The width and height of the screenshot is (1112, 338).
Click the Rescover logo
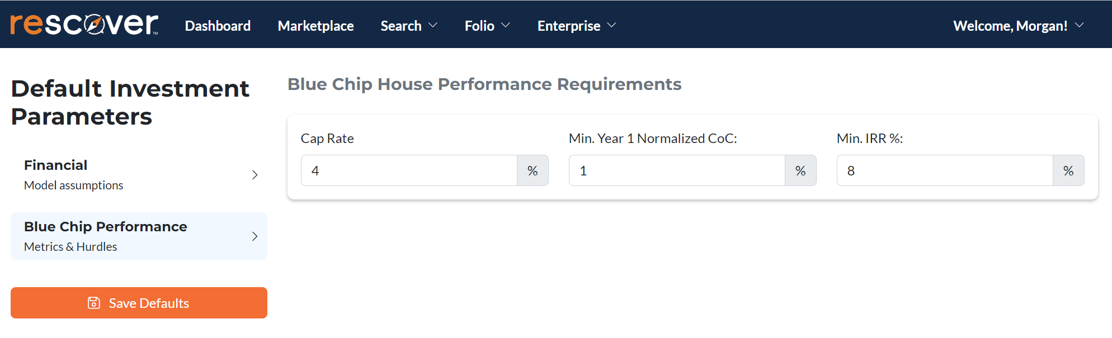click(84, 25)
